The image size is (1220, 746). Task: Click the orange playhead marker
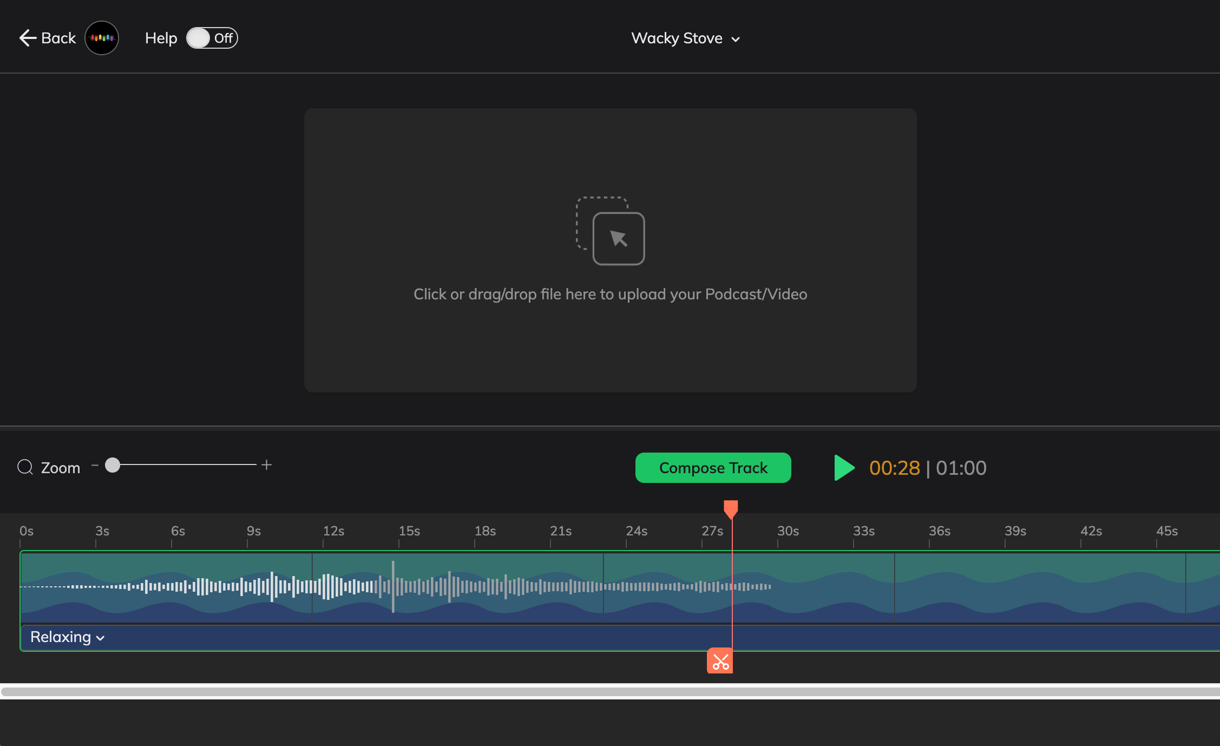tap(731, 508)
